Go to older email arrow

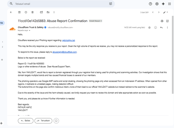point(159,12)
